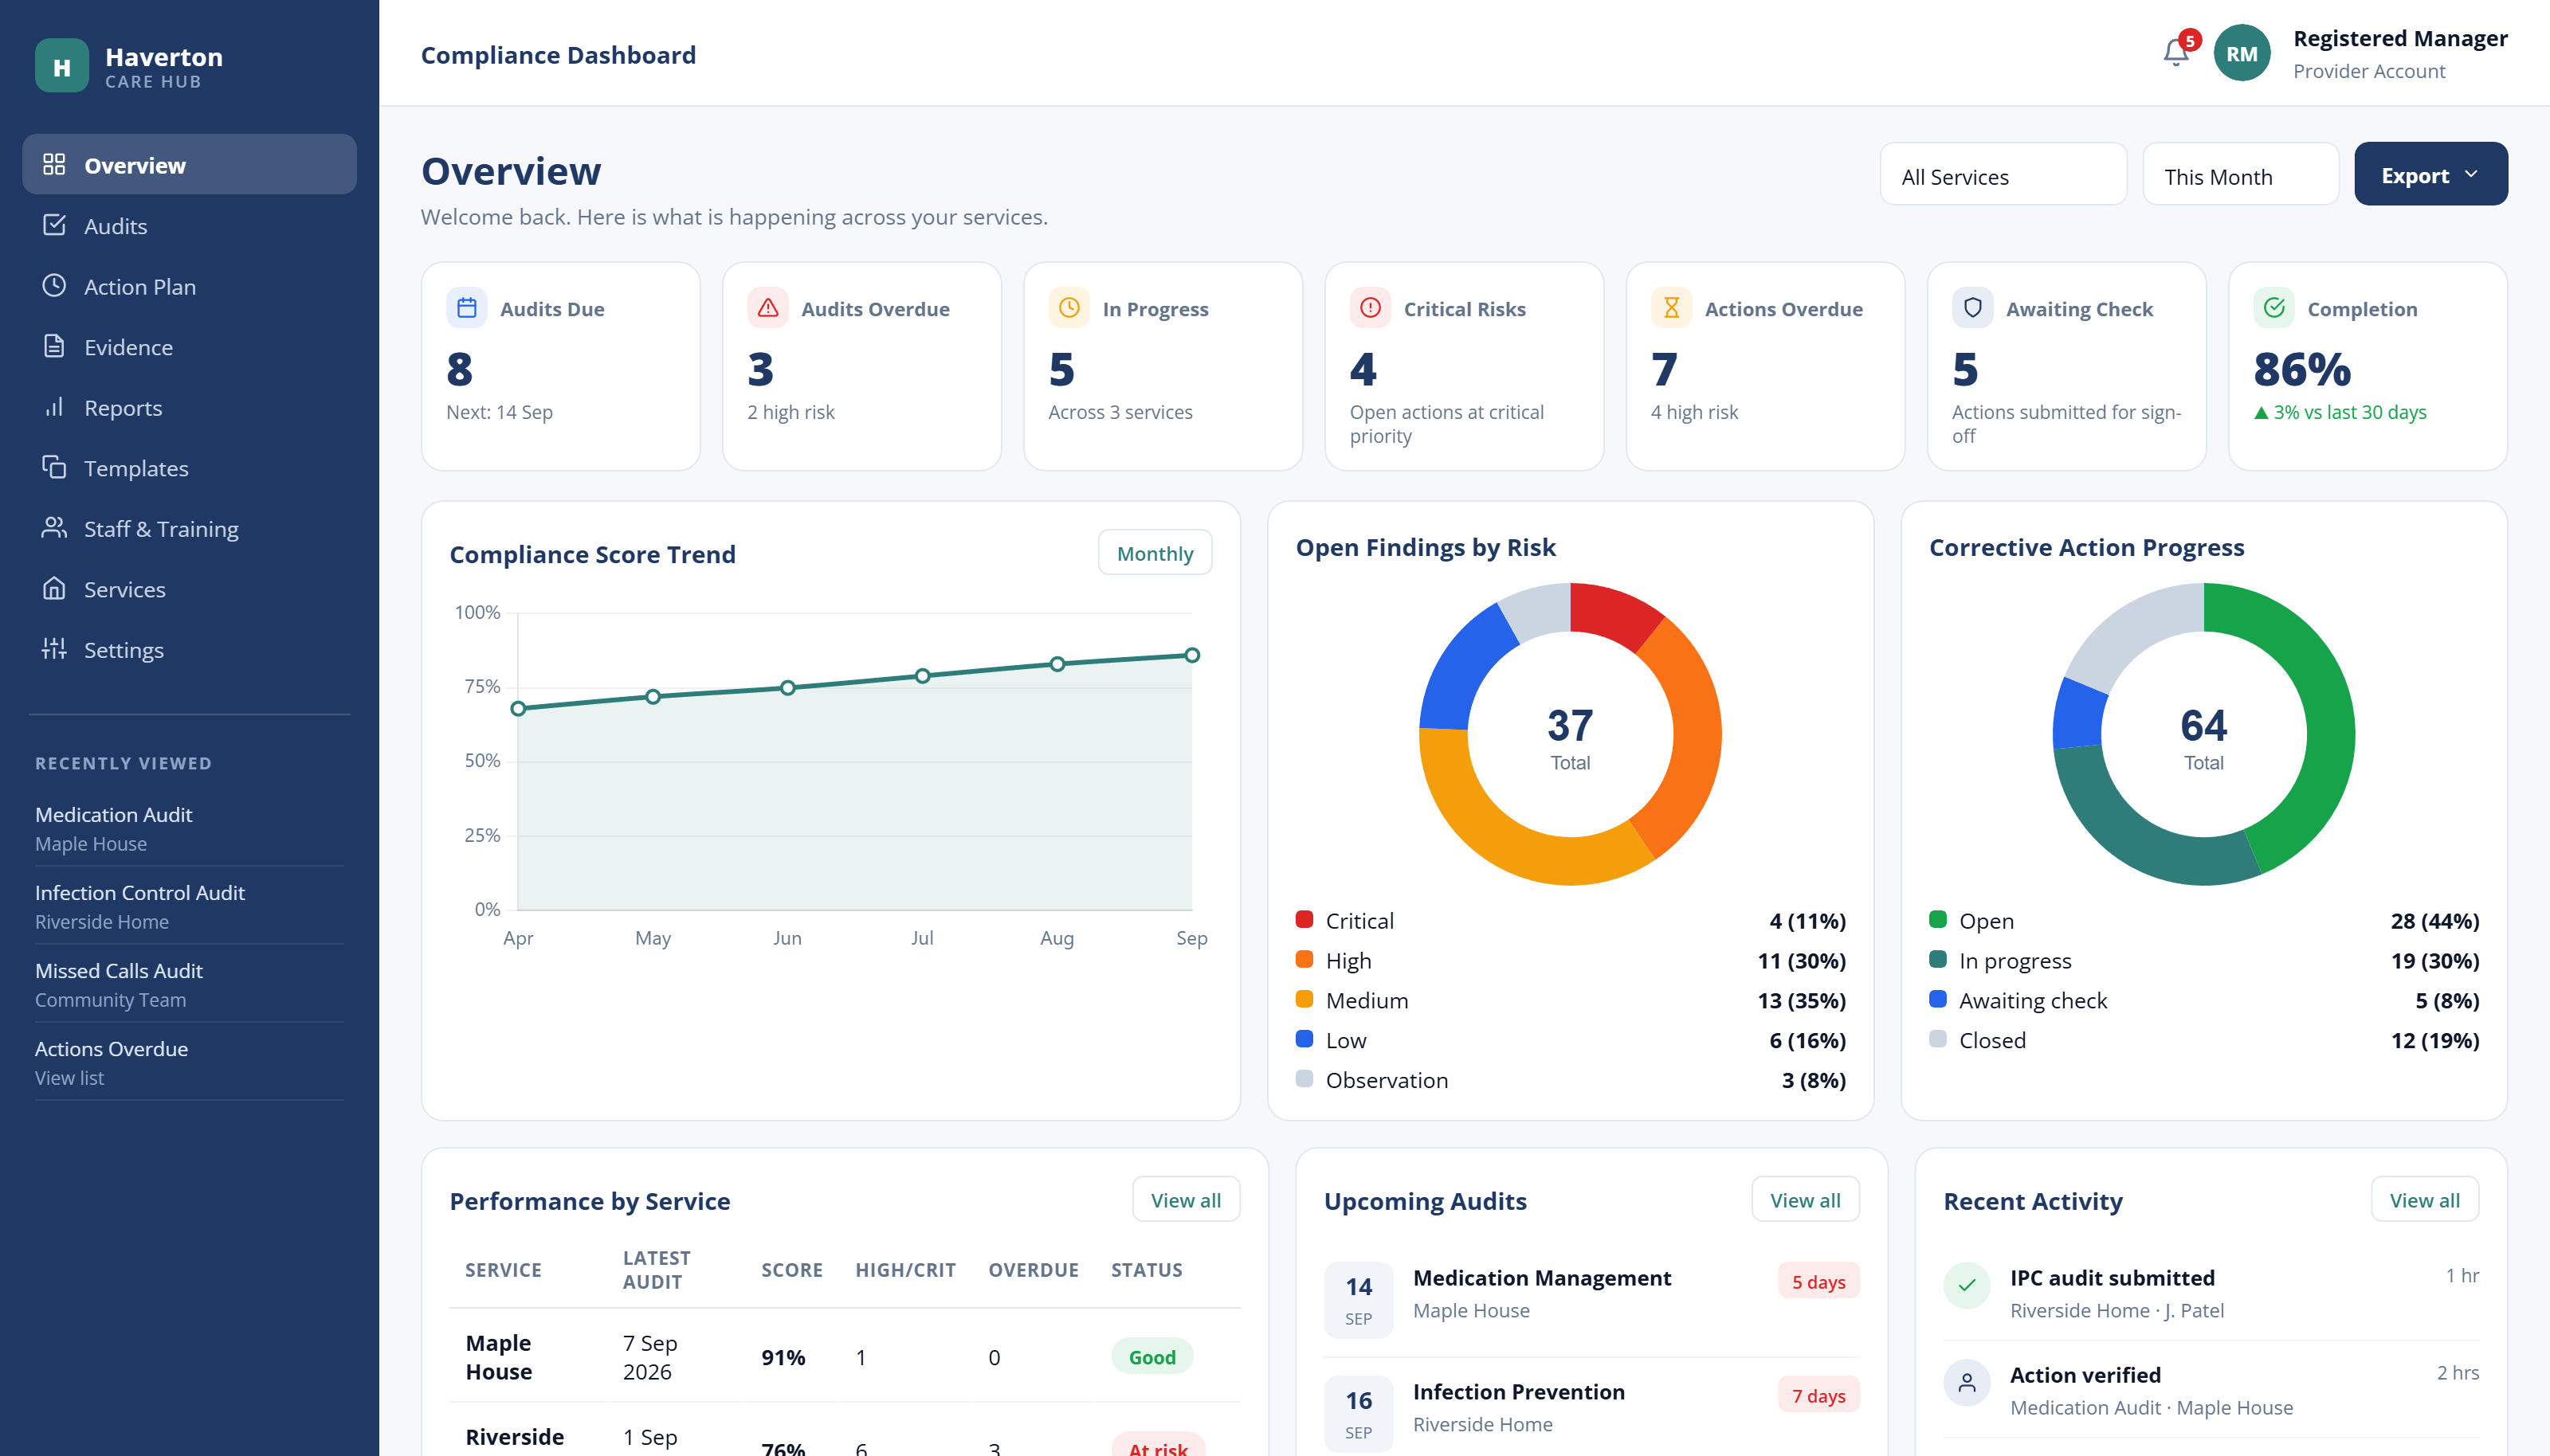
Task: Click the Good status badge for Maple House
Action: (1151, 1357)
